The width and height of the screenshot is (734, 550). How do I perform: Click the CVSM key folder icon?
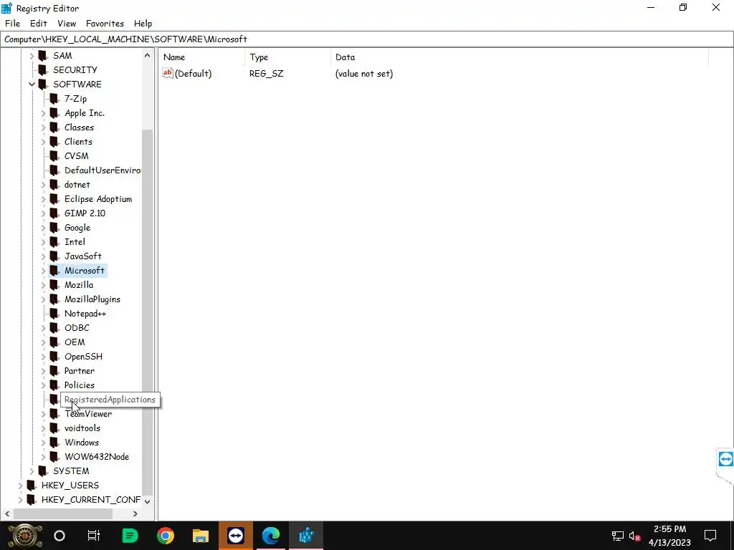pyautogui.click(x=54, y=155)
